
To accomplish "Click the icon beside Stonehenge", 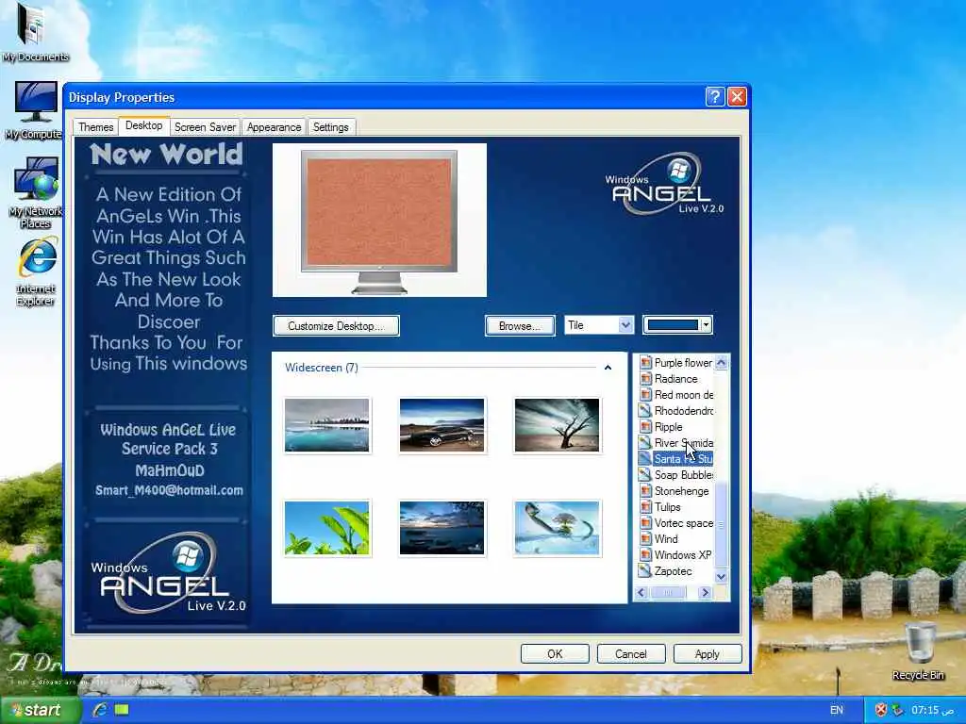I will click(x=645, y=490).
